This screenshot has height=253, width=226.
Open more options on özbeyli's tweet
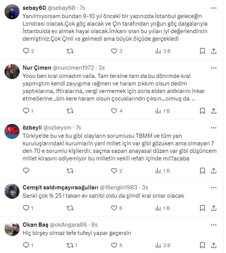[x=214, y=128]
